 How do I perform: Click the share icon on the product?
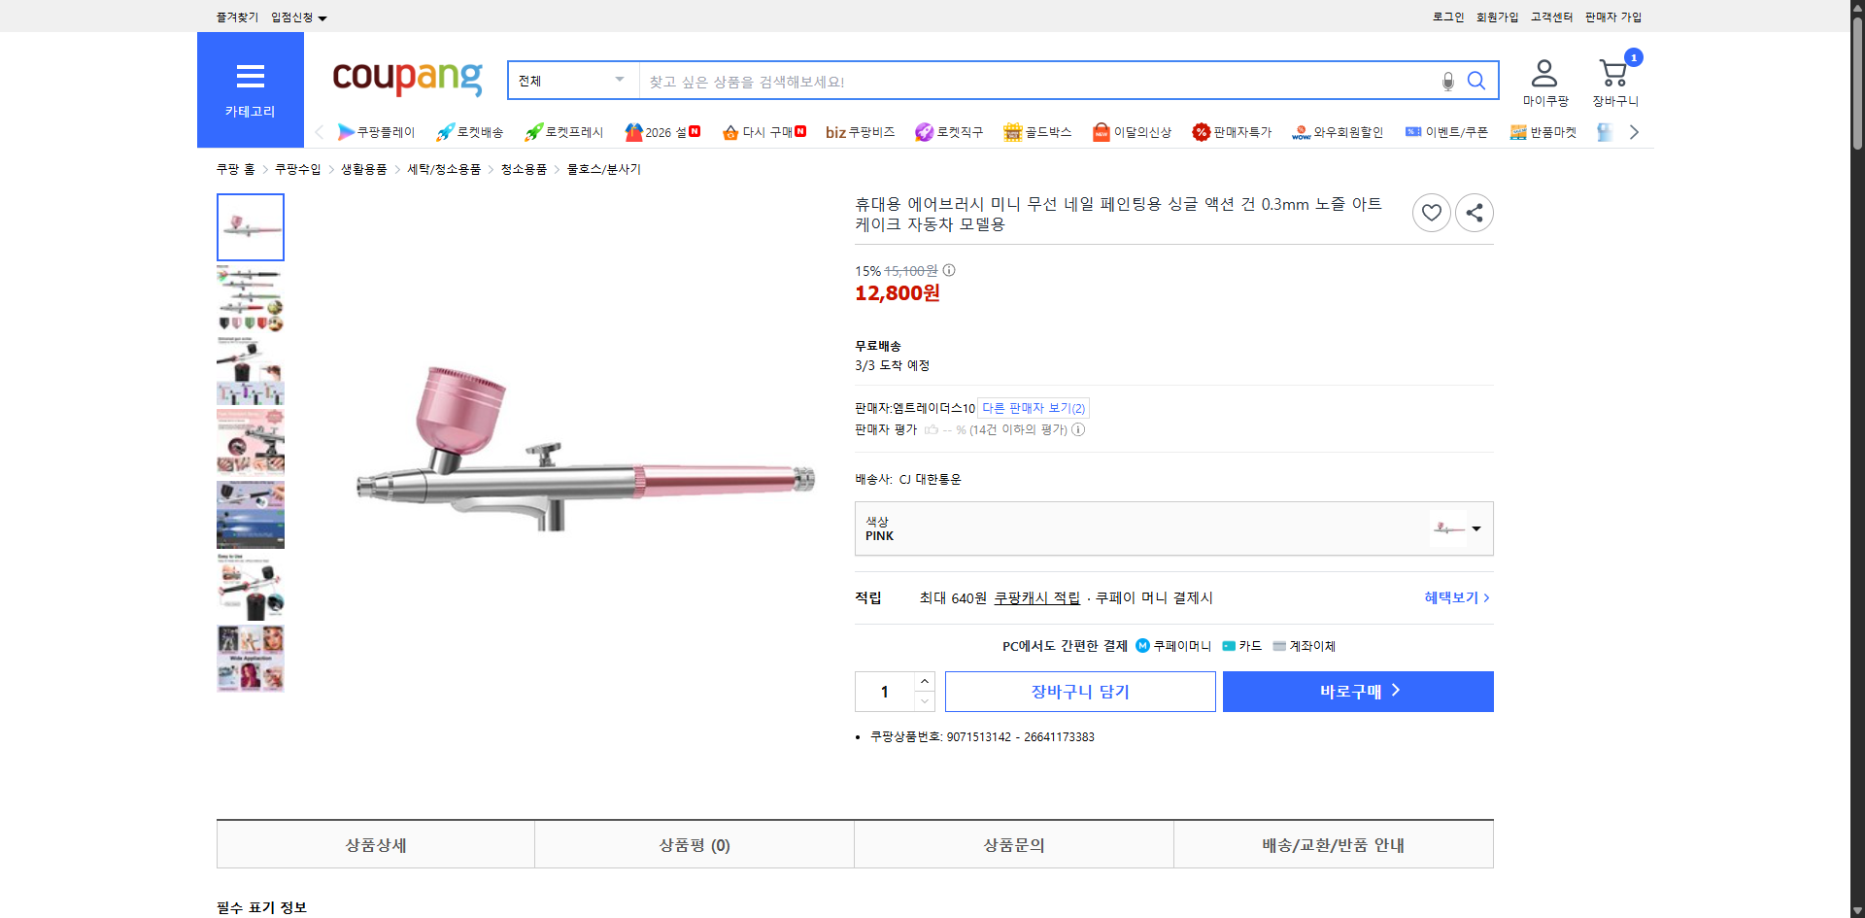(x=1474, y=212)
